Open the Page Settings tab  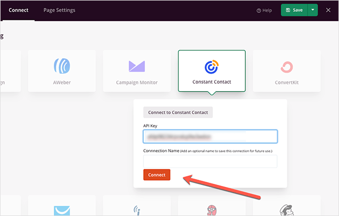pyautogui.click(x=59, y=10)
